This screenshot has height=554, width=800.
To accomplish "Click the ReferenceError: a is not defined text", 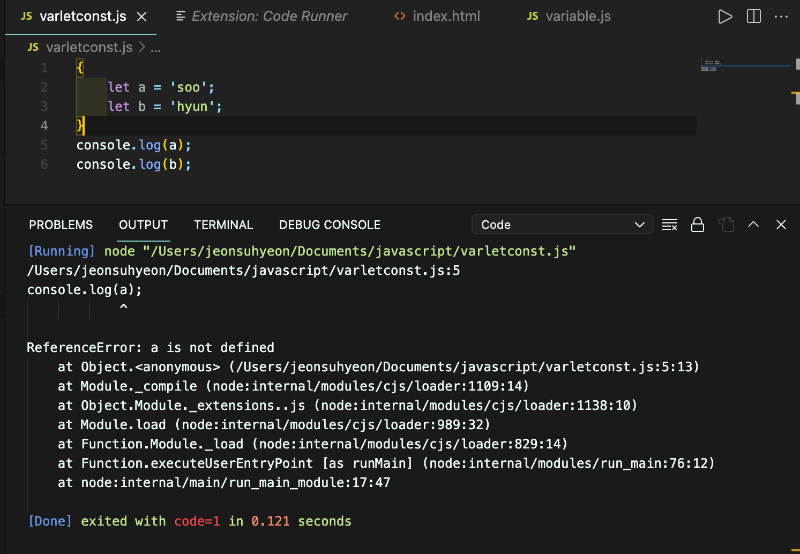I will point(151,348).
